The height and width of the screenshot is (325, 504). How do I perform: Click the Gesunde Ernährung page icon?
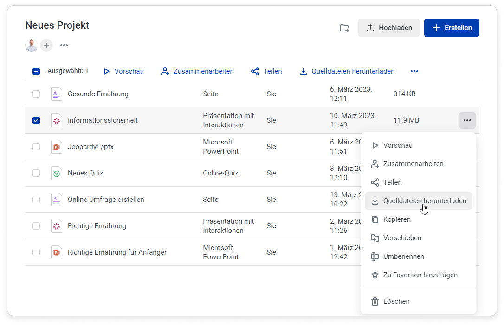coord(56,94)
